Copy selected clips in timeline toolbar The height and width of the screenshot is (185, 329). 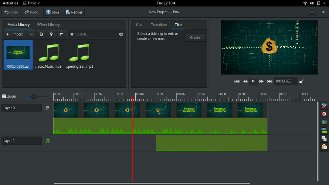[324, 138]
